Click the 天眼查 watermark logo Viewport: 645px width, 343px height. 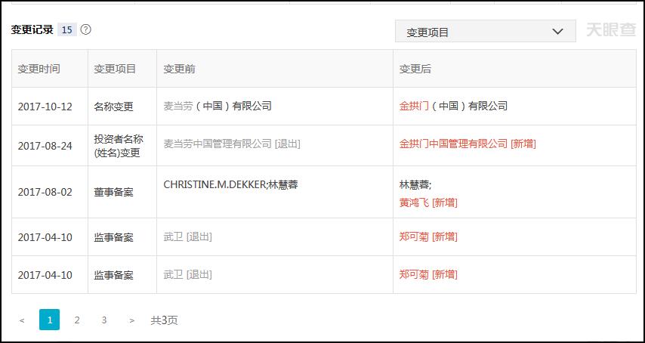pyautogui.click(x=610, y=31)
